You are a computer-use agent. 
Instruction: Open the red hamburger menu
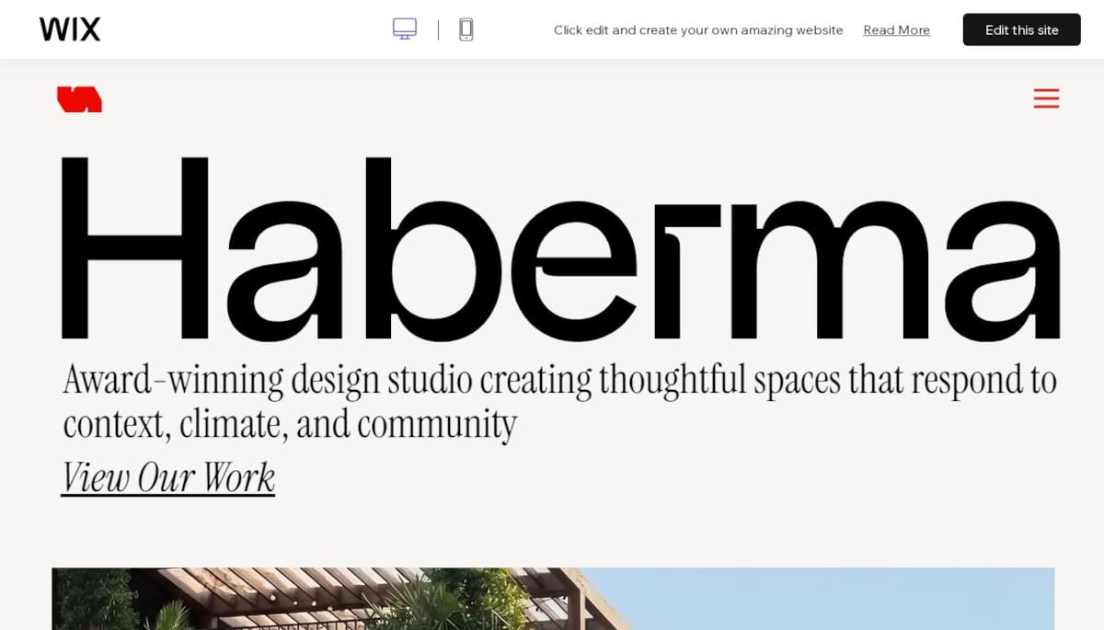tap(1046, 98)
